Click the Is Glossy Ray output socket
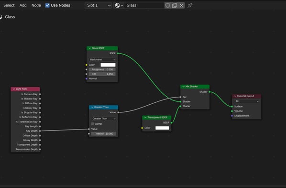286x188 pixels. [40, 108]
